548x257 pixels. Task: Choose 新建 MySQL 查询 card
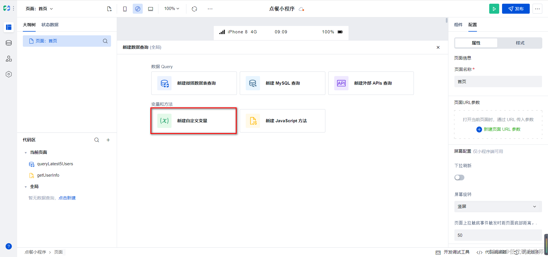coord(283,83)
